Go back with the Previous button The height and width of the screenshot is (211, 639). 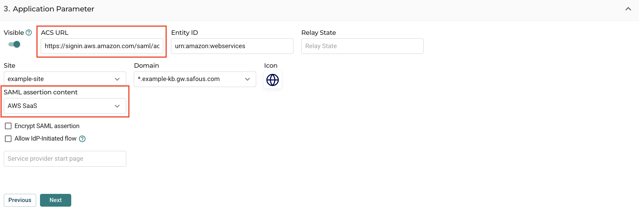tap(20, 200)
